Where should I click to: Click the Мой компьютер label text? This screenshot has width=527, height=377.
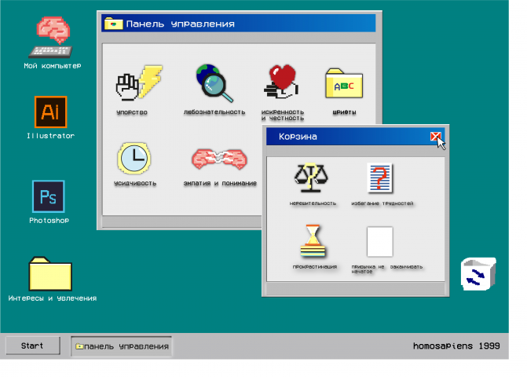(52, 66)
